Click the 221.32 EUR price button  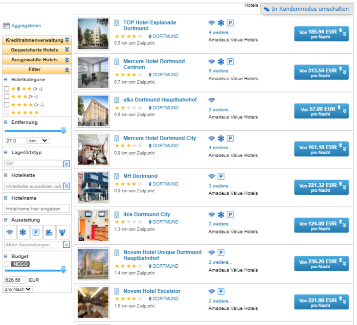pyautogui.click(x=321, y=187)
